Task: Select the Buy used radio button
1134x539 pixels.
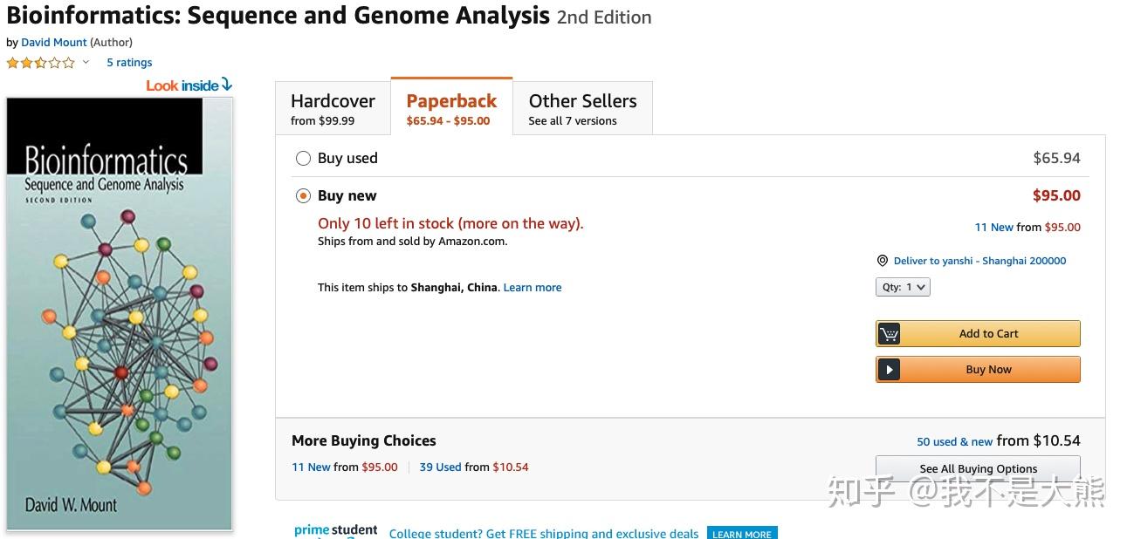Action: [x=303, y=158]
